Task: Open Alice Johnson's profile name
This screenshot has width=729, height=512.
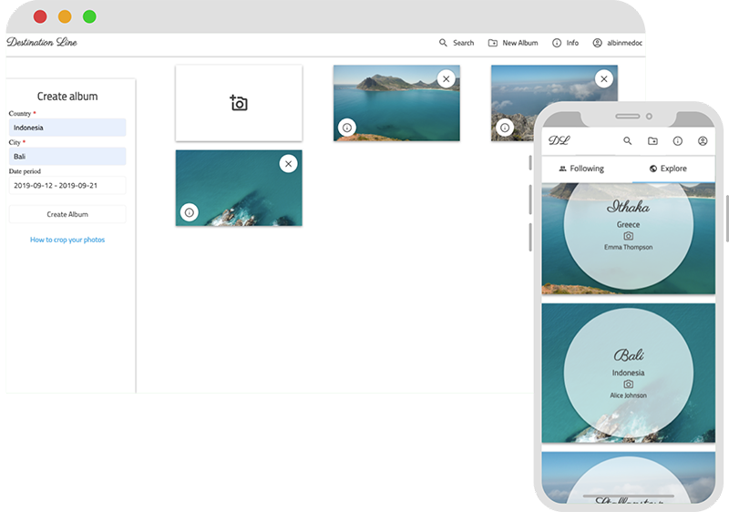Action: [628, 395]
